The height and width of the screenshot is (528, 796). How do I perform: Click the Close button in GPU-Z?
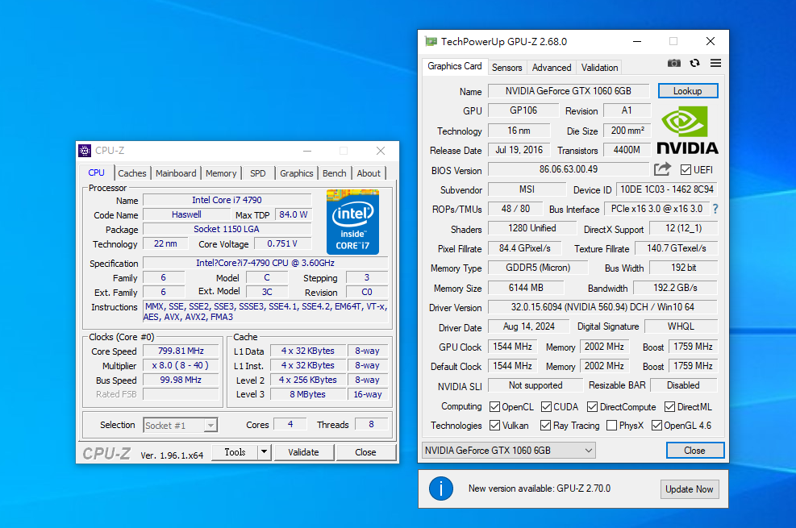tap(694, 451)
